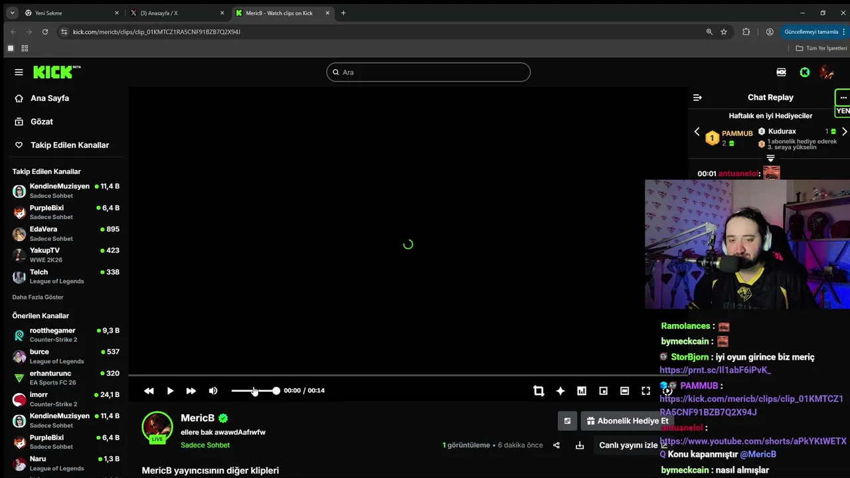Screen dimensions: 850x478
Task: Open kick clip link from PAMMUB
Action: coord(751,406)
